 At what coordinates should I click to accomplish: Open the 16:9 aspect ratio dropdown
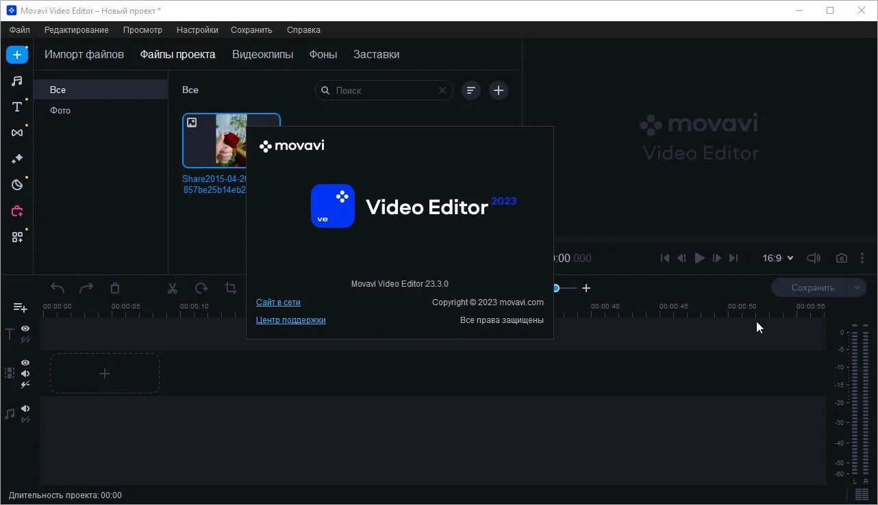[778, 258]
